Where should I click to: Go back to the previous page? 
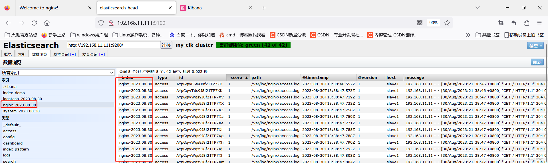[x=9, y=23]
